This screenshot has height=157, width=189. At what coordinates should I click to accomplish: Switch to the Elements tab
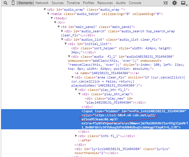pyautogui.click(x=25, y=3)
